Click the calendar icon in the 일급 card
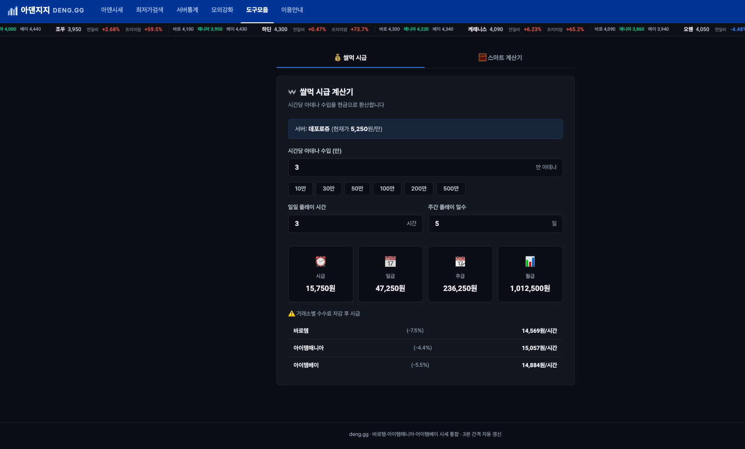745x449 pixels. pyautogui.click(x=391, y=261)
